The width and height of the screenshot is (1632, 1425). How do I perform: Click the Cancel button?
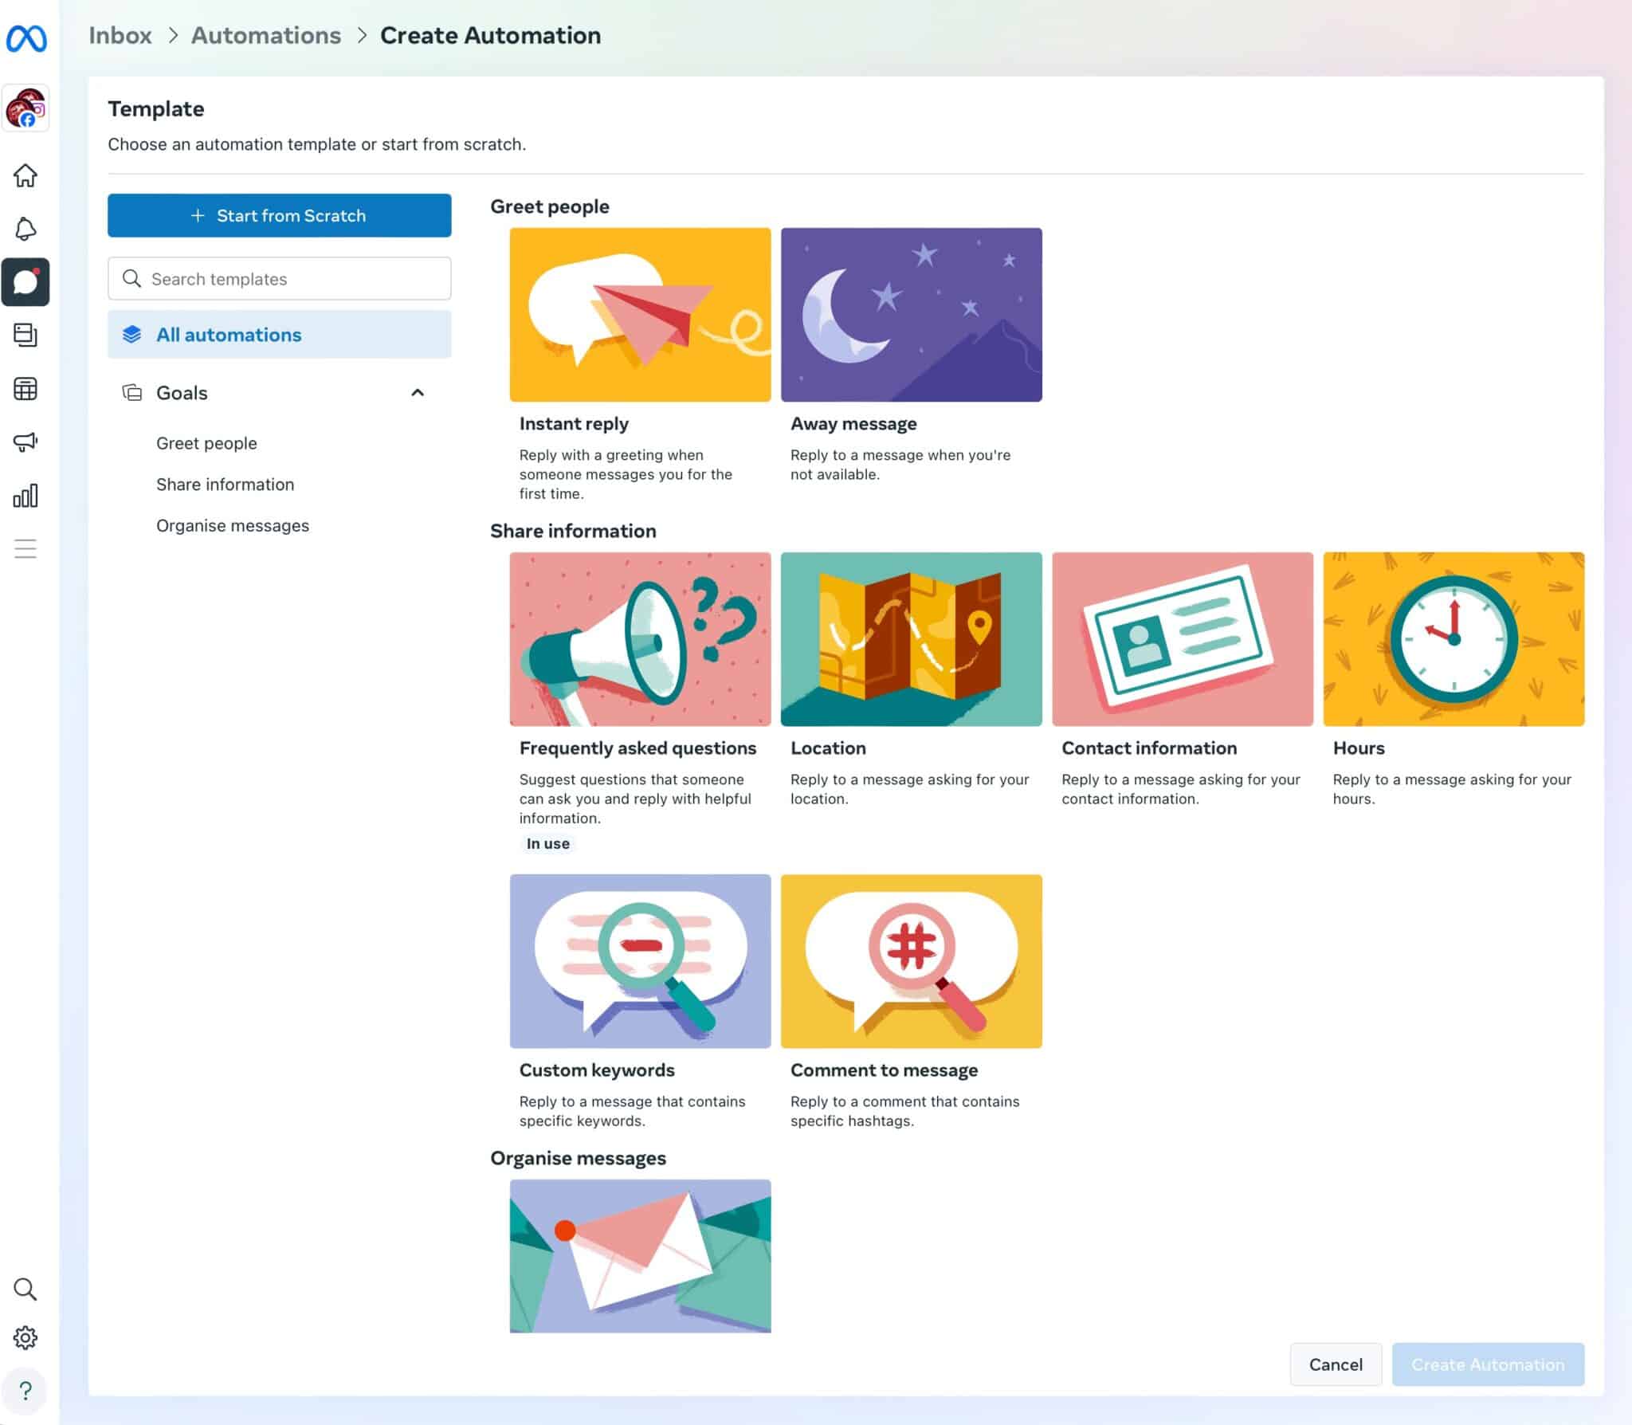pos(1336,1364)
